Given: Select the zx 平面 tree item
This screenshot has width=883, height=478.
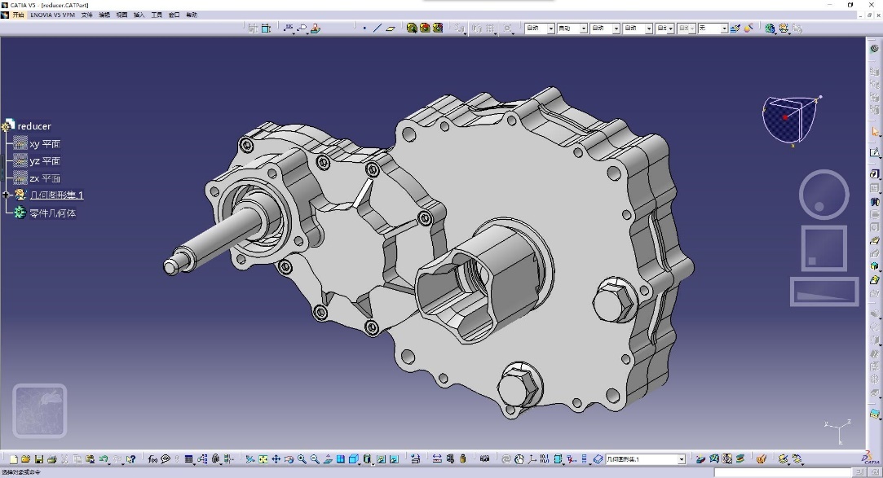Looking at the screenshot, I should 44,178.
